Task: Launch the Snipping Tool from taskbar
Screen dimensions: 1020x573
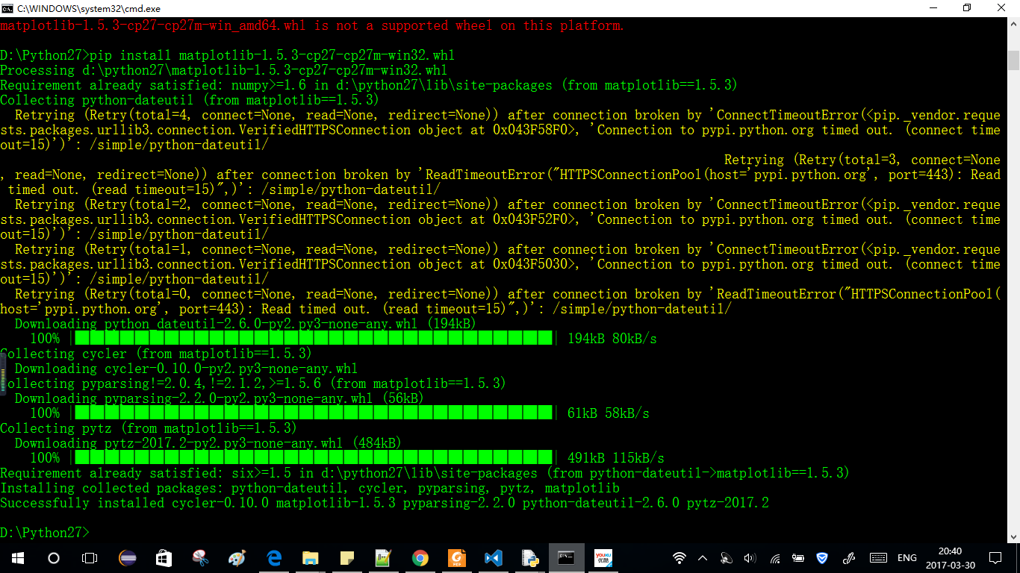Action: pos(200,557)
